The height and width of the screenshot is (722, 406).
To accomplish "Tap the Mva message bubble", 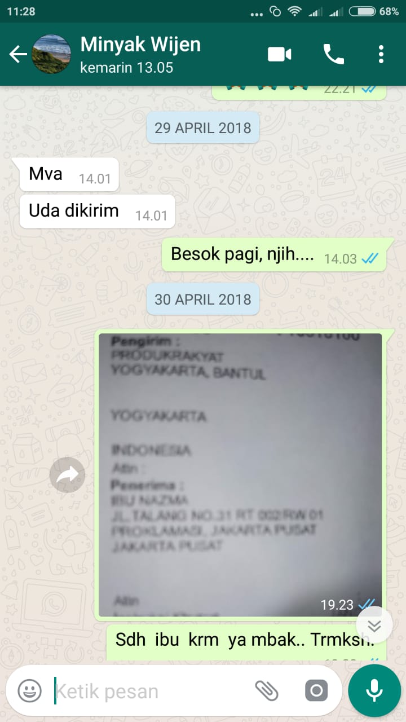I will coord(69,174).
